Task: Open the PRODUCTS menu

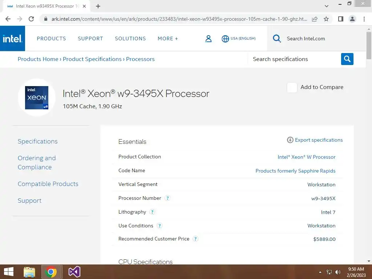Action: coord(51,39)
